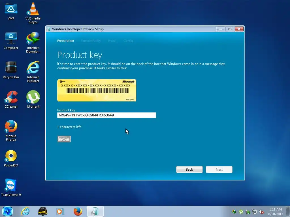Launch CCleaner from the desktop

click(11, 99)
